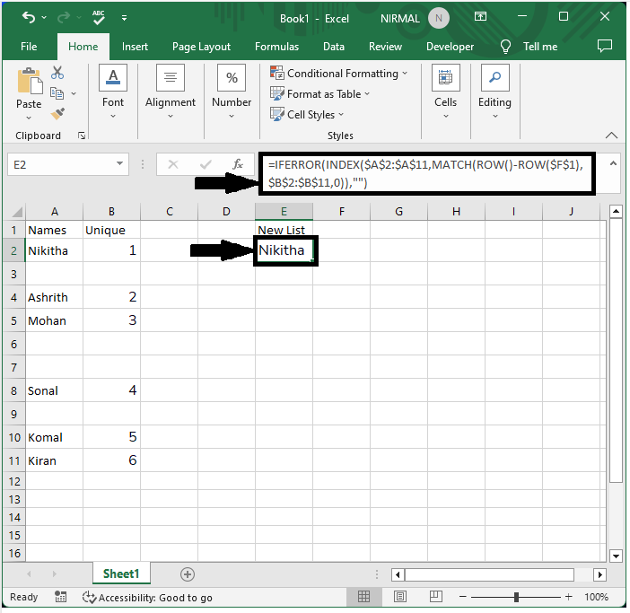Viewport: 630px width, 613px height.
Task: Open the Developer tab
Action: point(450,47)
